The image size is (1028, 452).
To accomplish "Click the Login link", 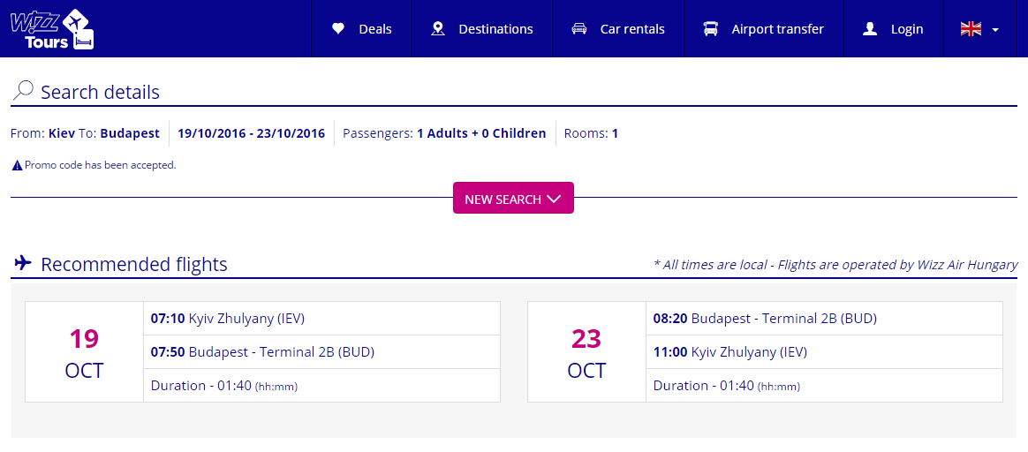I will 892,29.
